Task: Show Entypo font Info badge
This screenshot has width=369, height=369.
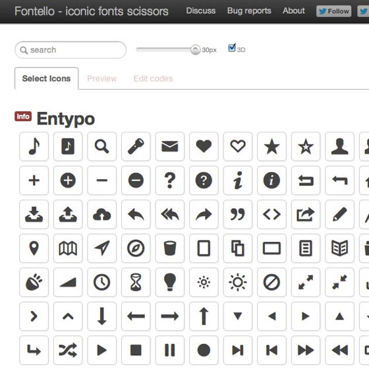Action: point(23,116)
